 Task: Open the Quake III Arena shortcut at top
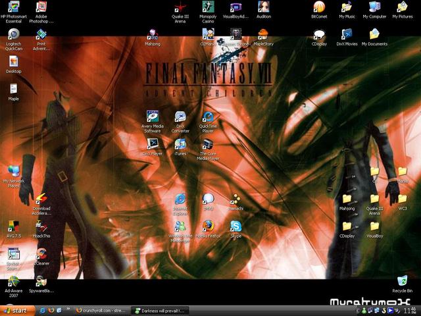click(x=180, y=12)
